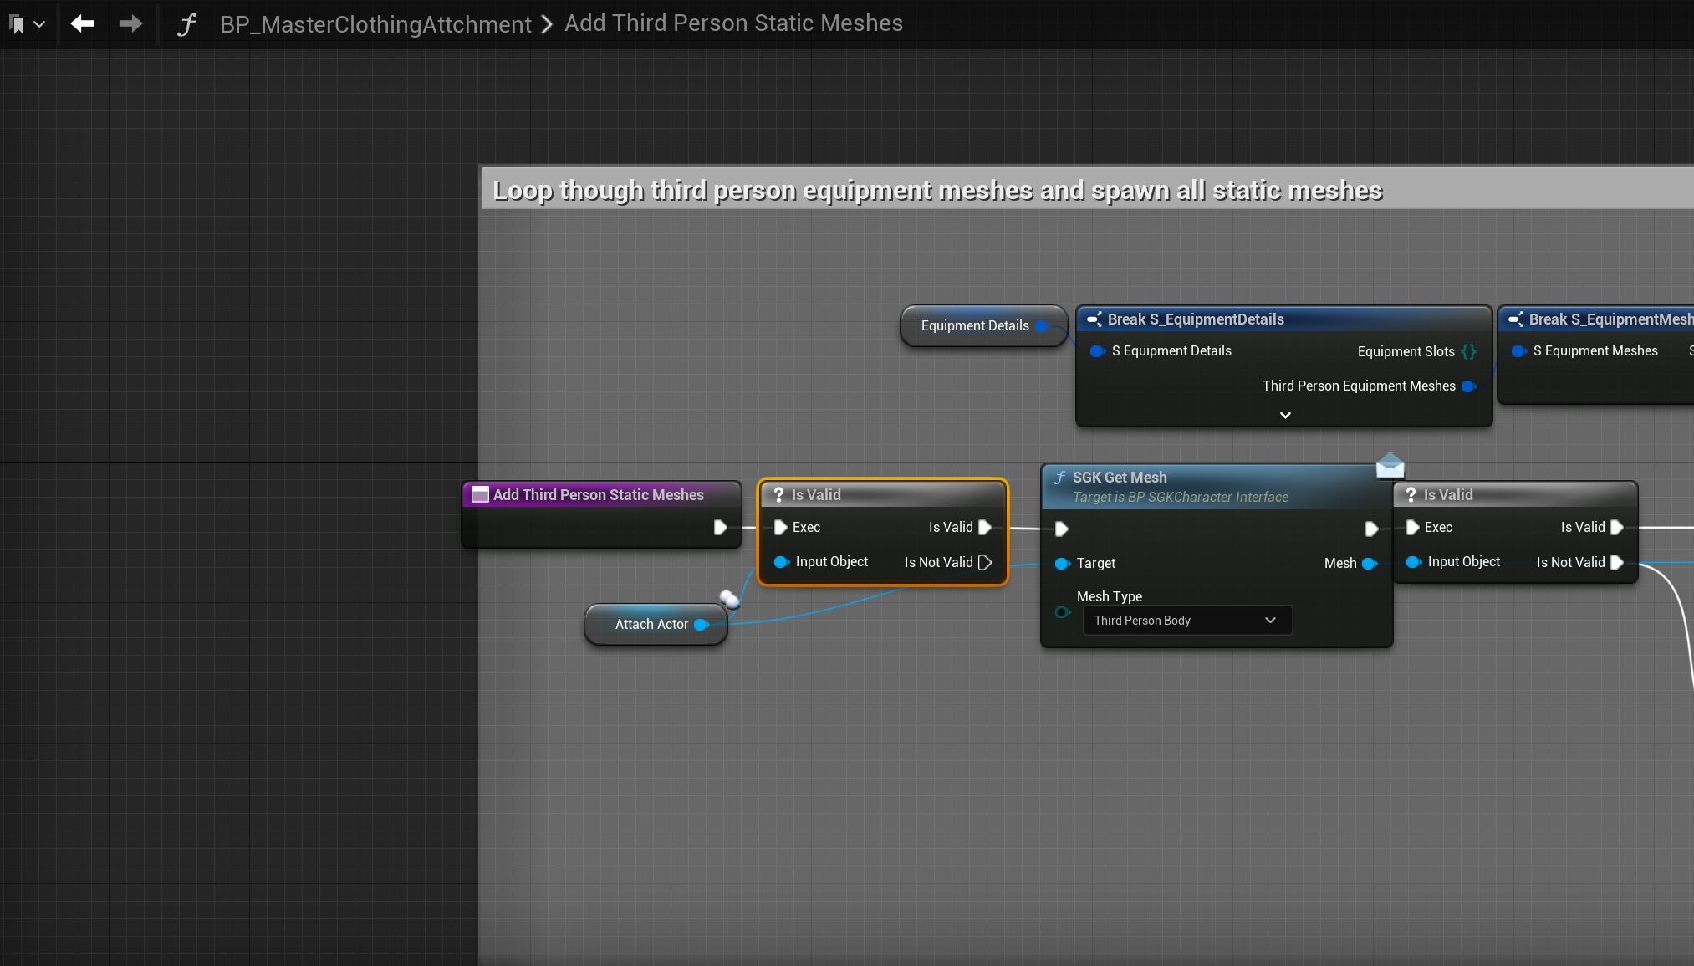The height and width of the screenshot is (966, 1694).
Task: Select the Equipment Details variable node
Action: tap(974, 326)
